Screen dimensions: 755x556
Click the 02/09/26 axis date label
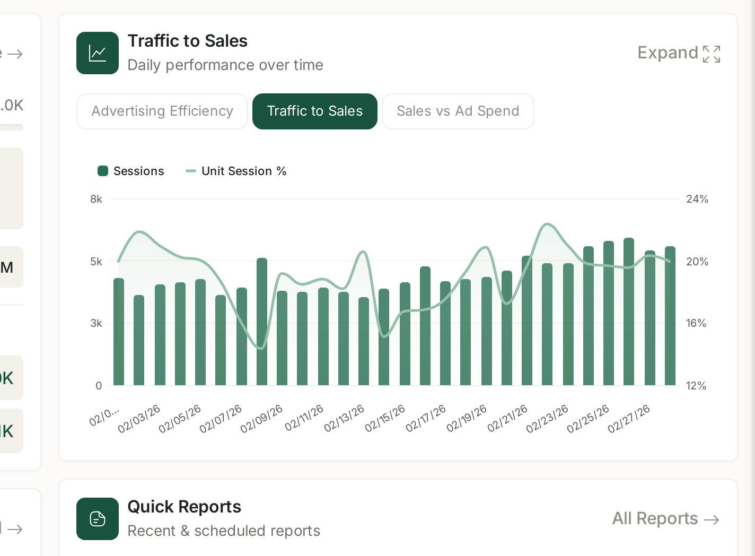(261, 419)
